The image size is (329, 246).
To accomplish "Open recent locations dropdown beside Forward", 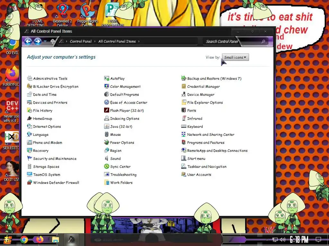I will pos(45,41).
